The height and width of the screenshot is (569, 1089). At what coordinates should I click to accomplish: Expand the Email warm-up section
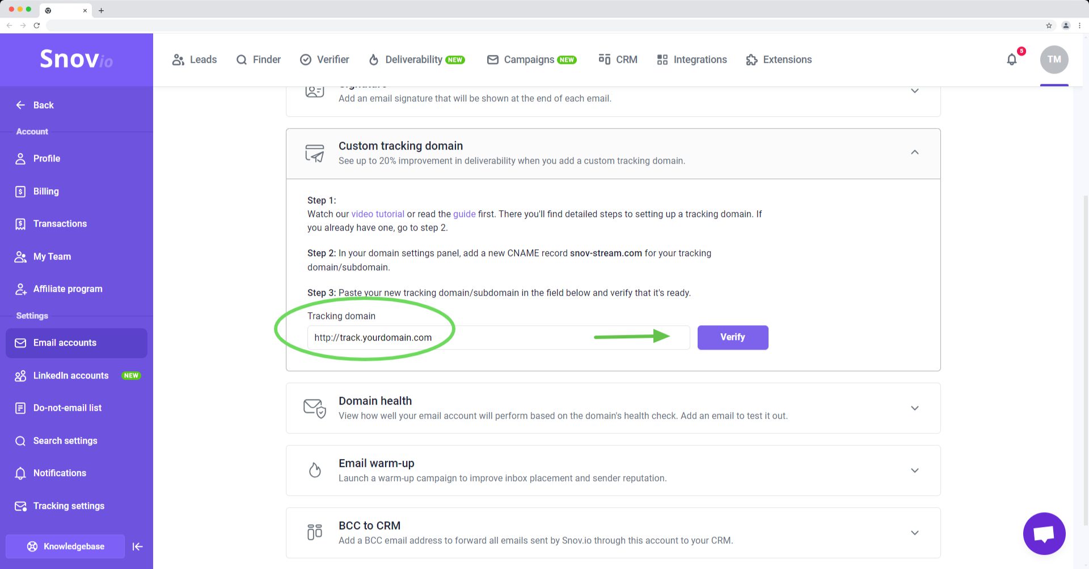(x=914, y=470)
